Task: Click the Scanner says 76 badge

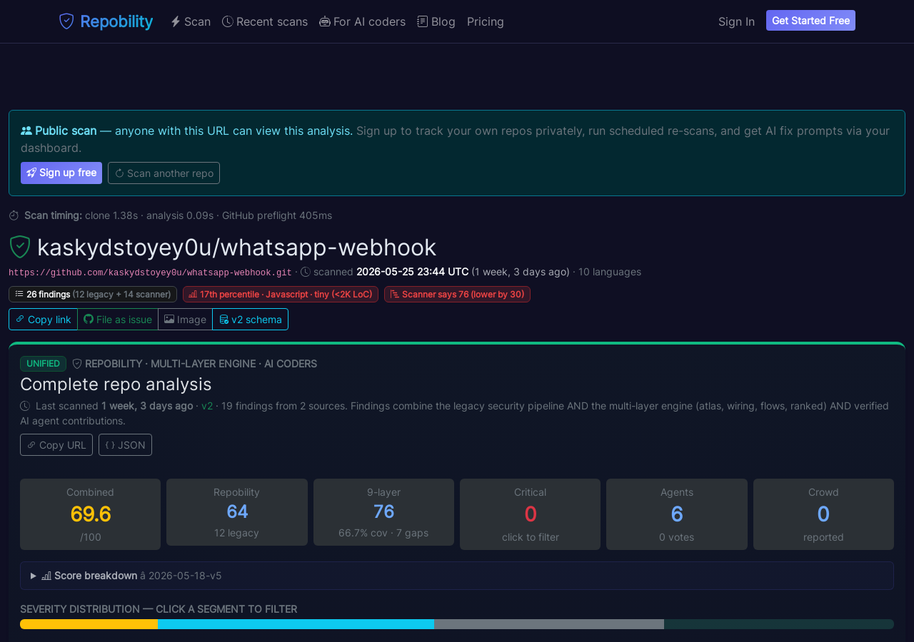Action: [x=457, y=294]
